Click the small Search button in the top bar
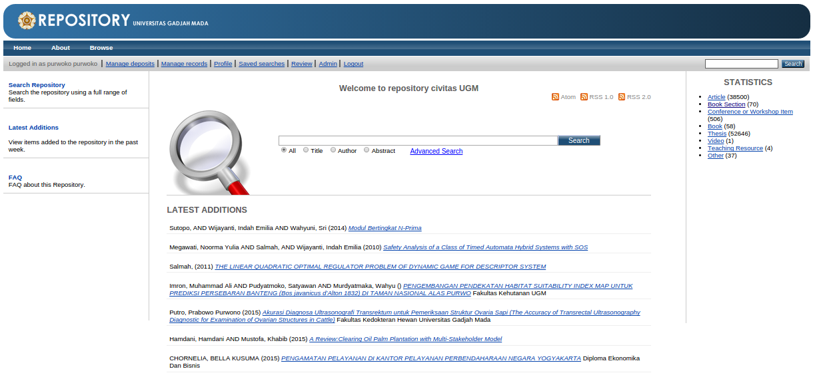 (x=793, y=64)
